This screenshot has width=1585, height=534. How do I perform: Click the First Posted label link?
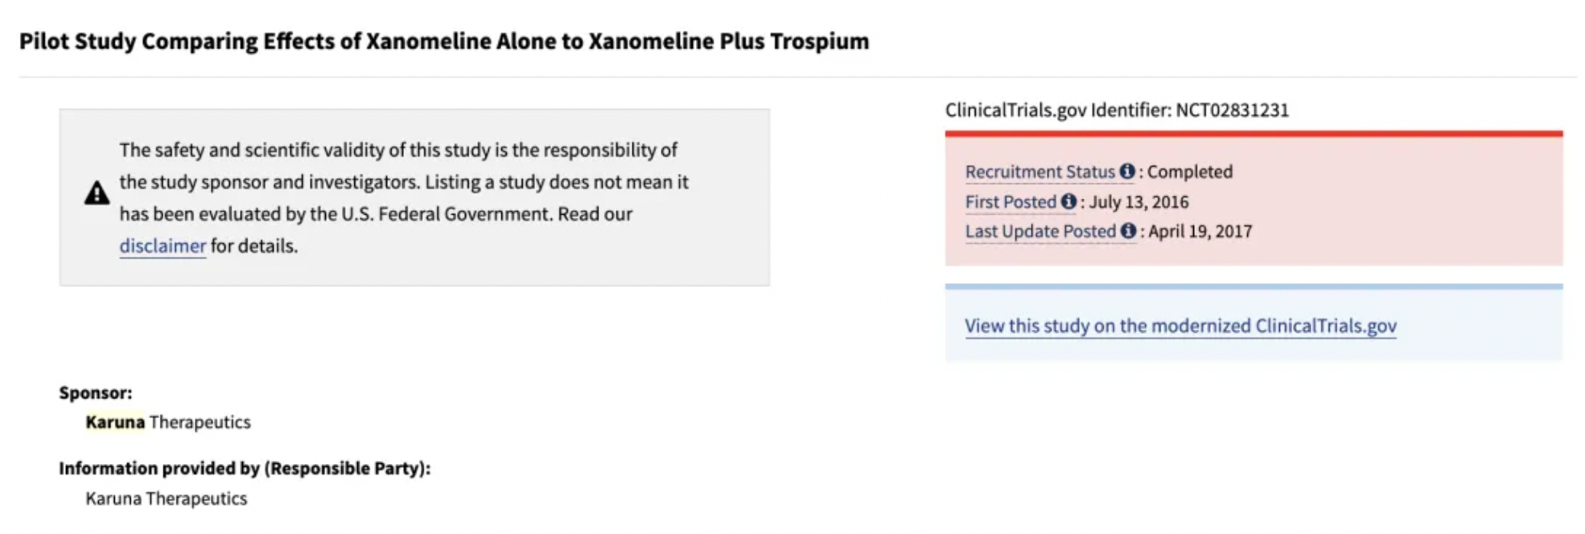tap(1011, 202)
